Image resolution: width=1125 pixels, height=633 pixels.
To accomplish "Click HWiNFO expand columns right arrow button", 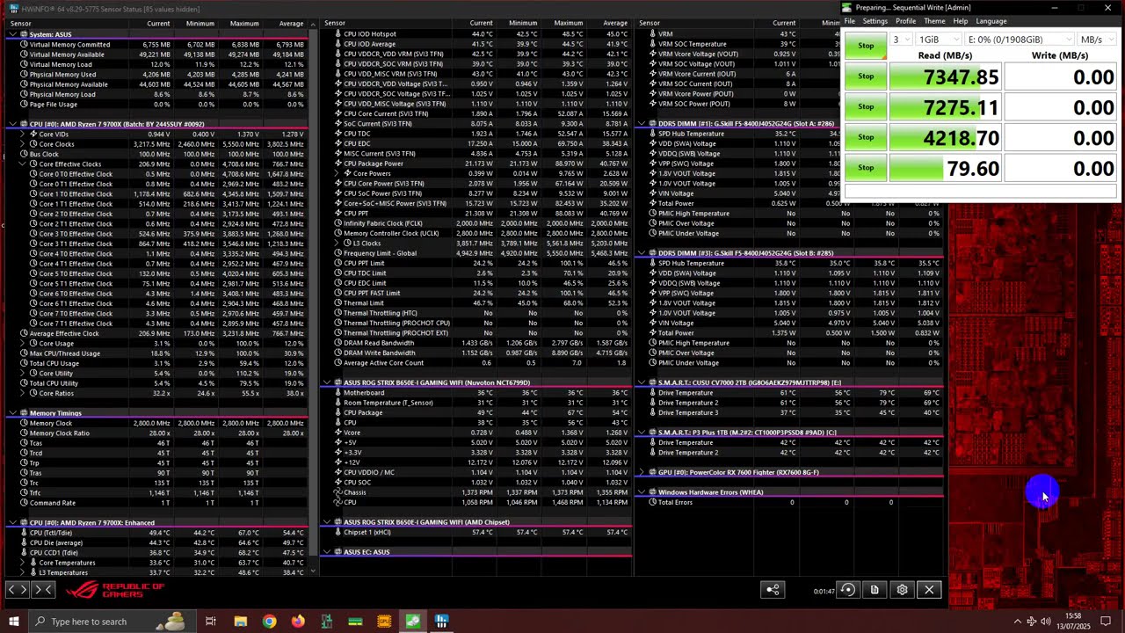I will click(44, 590).
